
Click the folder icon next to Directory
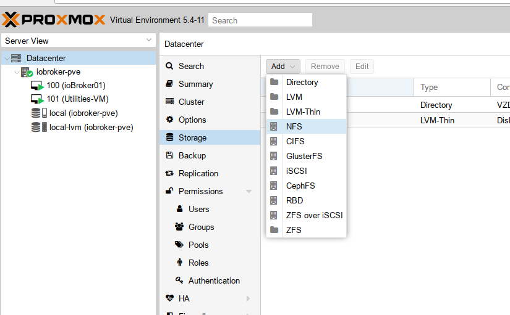274,82
